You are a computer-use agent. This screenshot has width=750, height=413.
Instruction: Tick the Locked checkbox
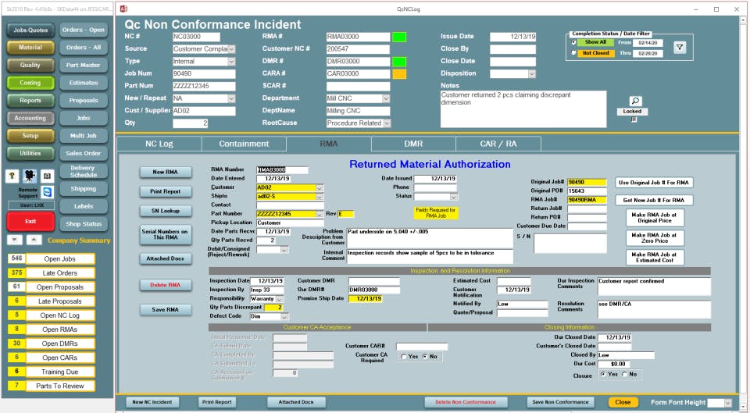[634, 119]
